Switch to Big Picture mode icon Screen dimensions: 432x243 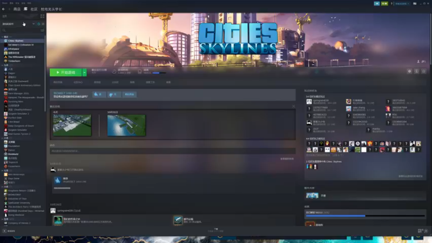tap(415, 4)
